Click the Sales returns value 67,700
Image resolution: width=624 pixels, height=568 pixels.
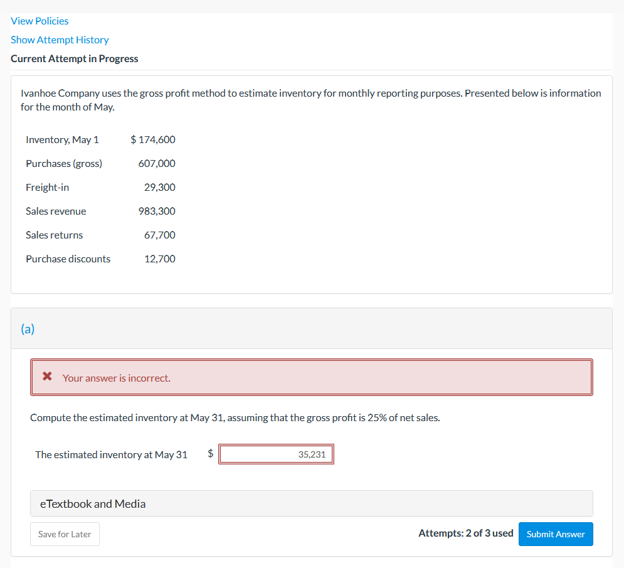[161, 235]
